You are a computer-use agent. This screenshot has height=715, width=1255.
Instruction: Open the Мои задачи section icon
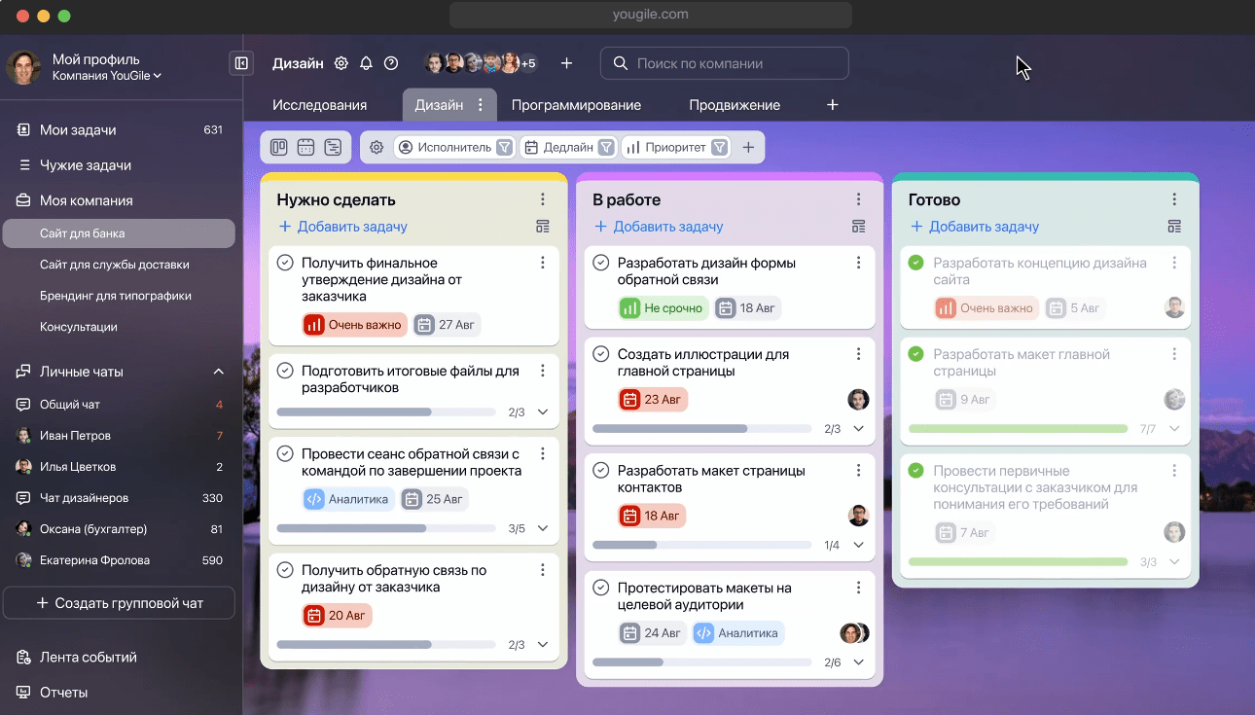[21, 129]
